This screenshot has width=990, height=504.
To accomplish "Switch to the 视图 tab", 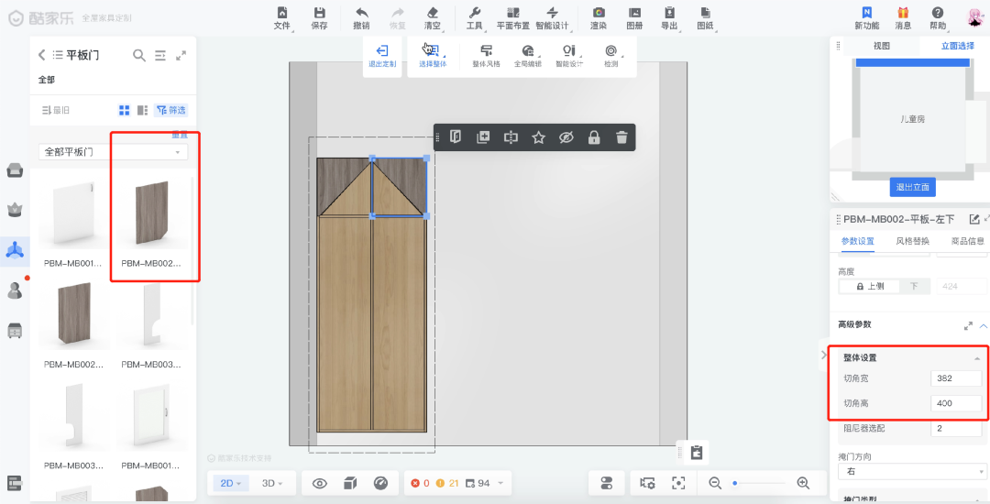I will pyautogui.click(x=882, y=46).
